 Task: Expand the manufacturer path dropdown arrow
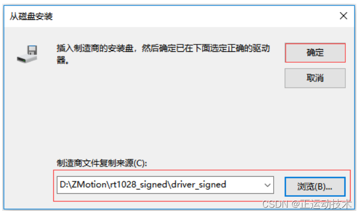pyautogui.click(x=267, y=185)
